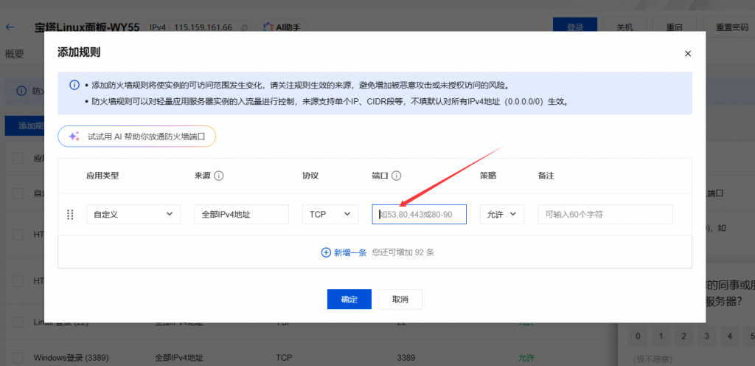Tick the header checkbox in rules table

point(18,158)
